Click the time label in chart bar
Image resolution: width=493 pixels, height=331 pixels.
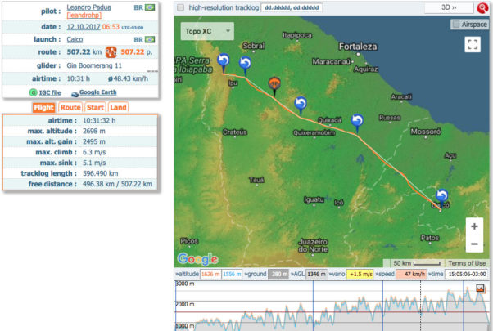[x=436, y=274]
